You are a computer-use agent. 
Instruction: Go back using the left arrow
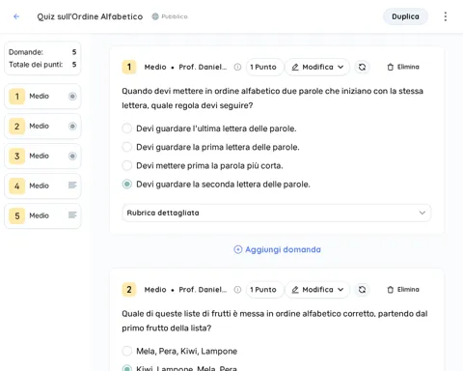[16, 16]
